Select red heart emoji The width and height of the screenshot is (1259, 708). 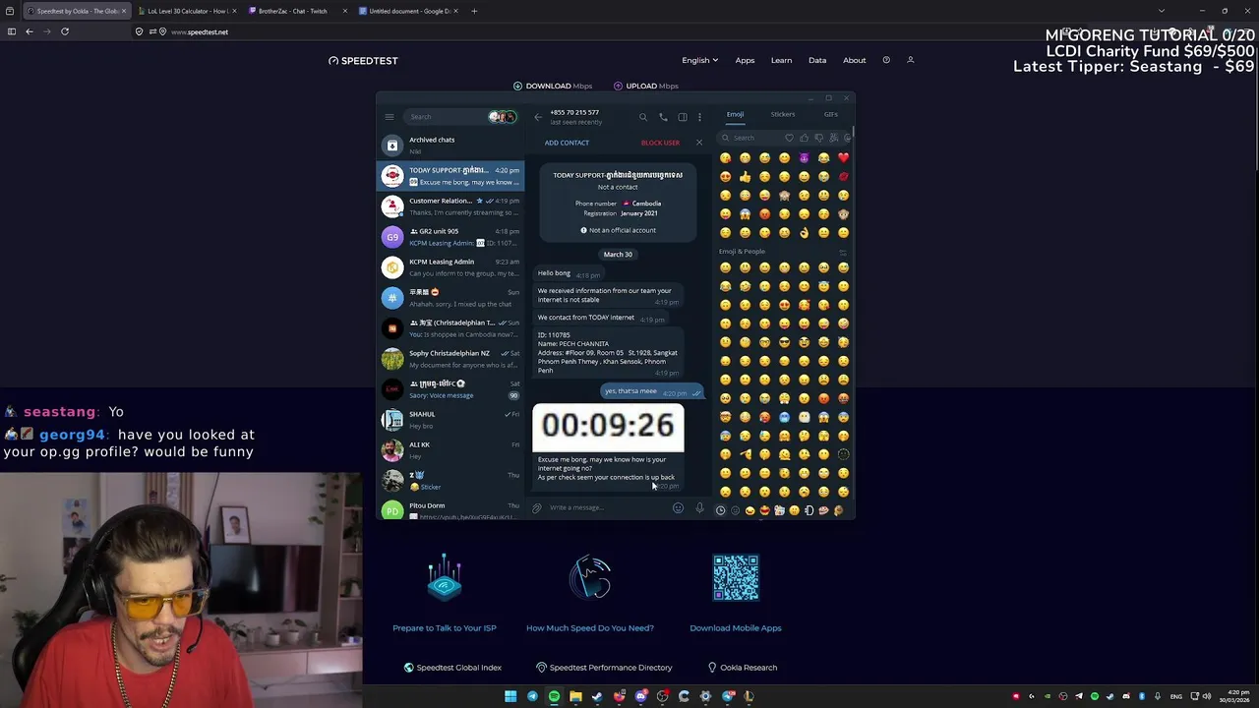pyautogui.click(x=843, y=157)
